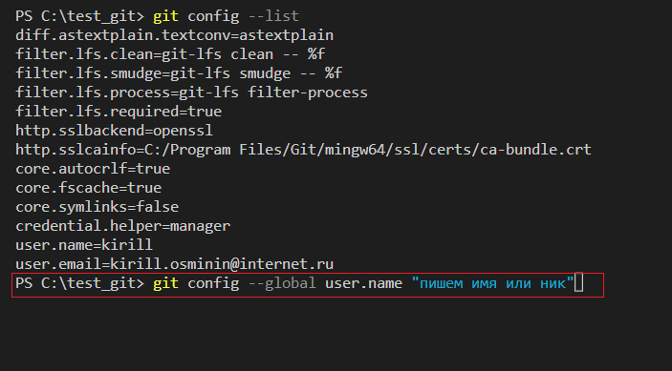Click the http.sslbackend=openssl line
This screenshot has height=371, width=672.
click(x=115, y=131)
